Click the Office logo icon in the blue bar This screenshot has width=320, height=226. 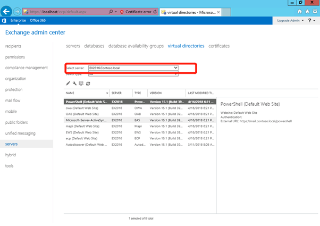(4, 20)
